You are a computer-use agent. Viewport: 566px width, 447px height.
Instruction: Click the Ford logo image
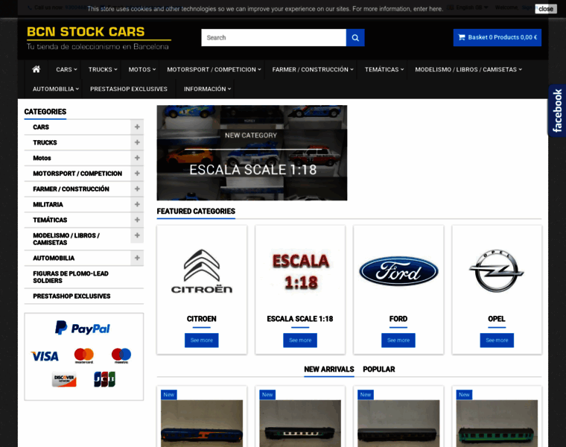pyautogui.click(x=398, y=271)
